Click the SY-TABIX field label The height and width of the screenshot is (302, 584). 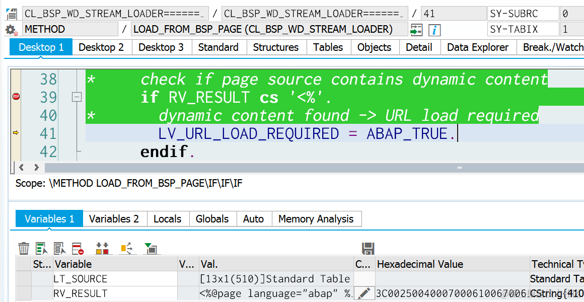pos(523,29)
